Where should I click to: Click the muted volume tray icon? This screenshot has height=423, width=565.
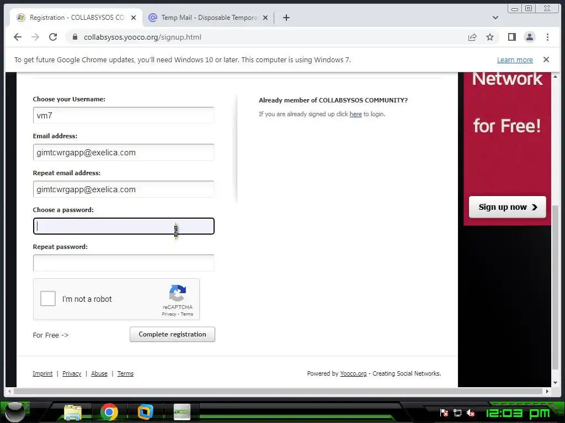click(471, 413)
